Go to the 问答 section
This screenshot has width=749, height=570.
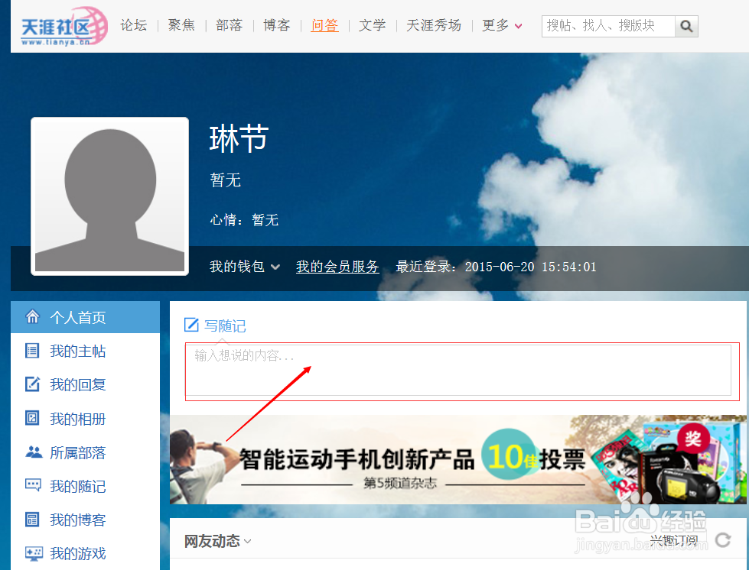coord(325,26)
